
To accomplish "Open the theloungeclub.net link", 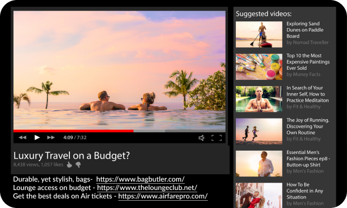I will click(x=147, y=188).
